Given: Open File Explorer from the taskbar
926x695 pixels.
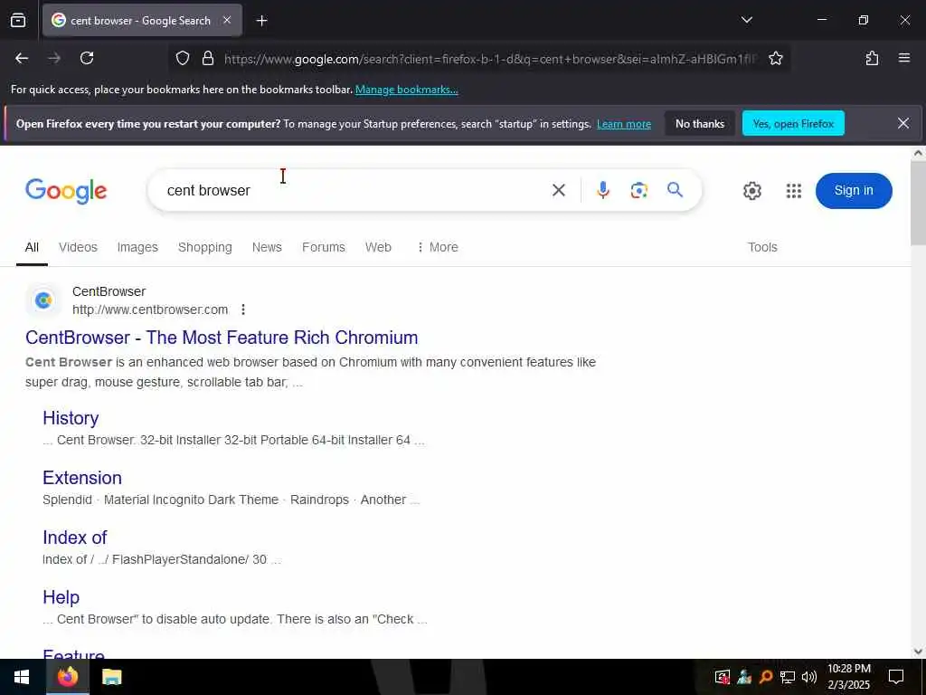Looking at the screenshot, I should (x=111, y=677).
